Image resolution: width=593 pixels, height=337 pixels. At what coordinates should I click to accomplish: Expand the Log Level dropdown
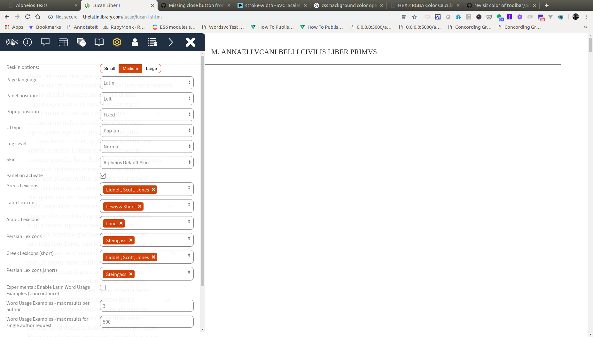(146, 146)
